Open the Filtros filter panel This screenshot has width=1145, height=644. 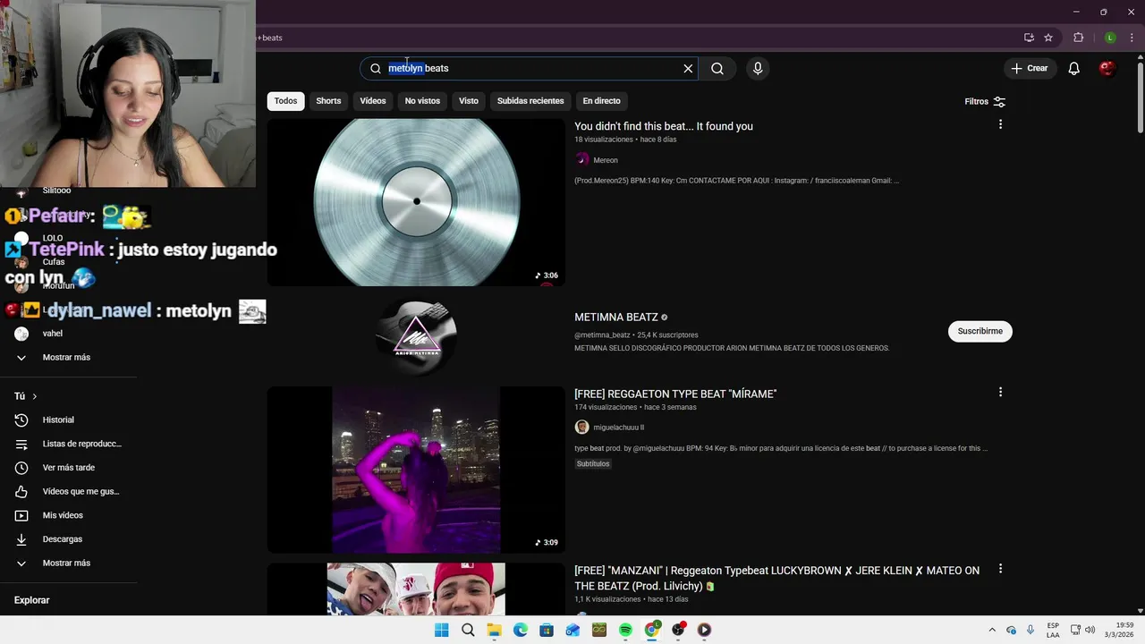985,101
